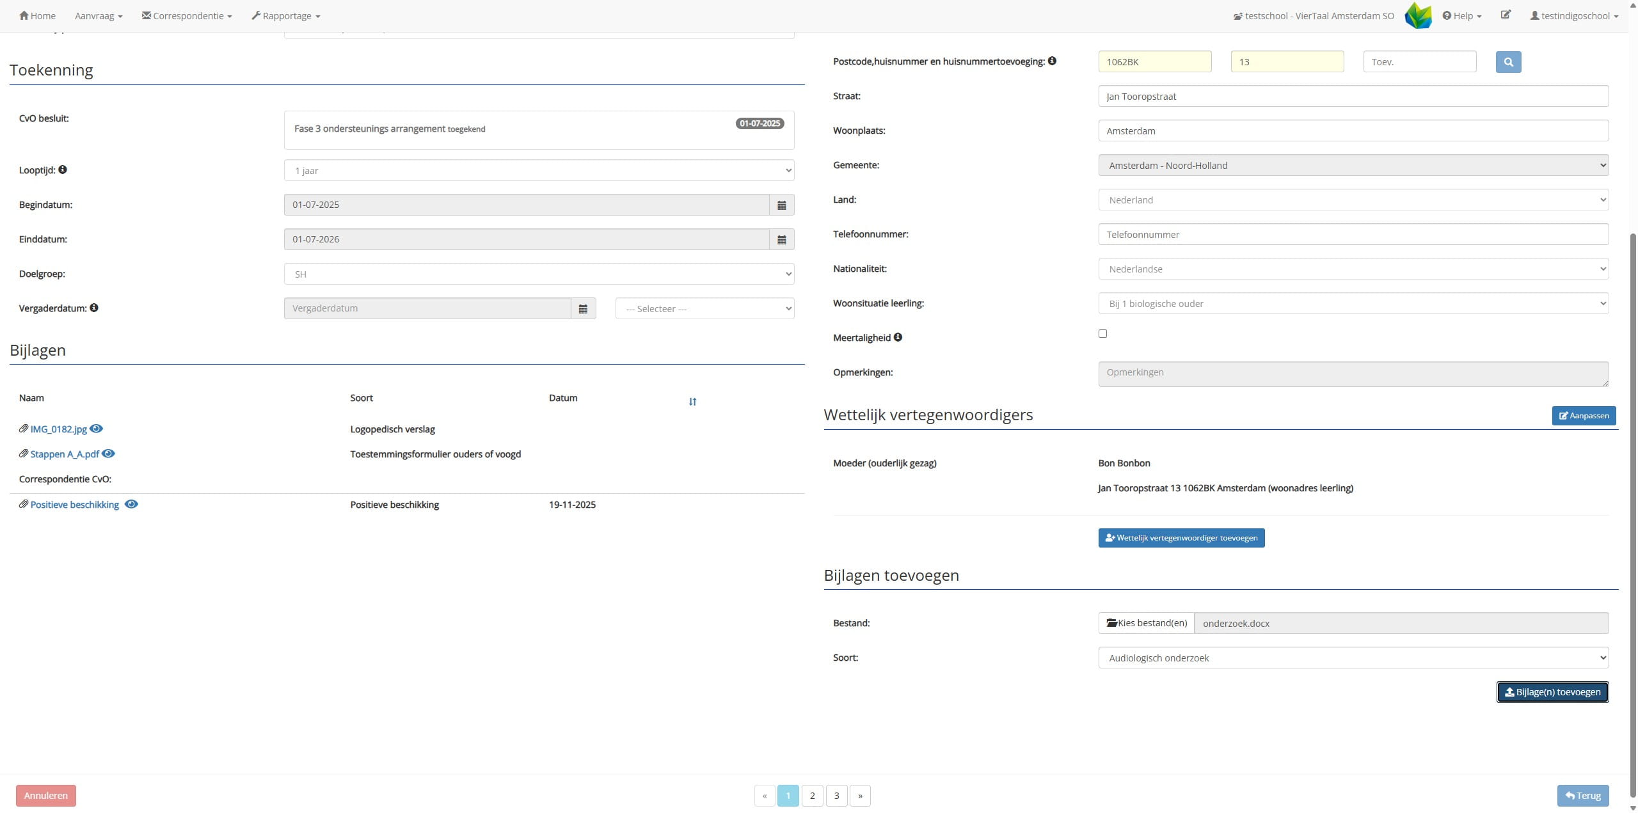Open the Selecteer dropdown next to Vergaderdatum
Viewport: 1638px width, 813px height.
click(x=705, y=308)
